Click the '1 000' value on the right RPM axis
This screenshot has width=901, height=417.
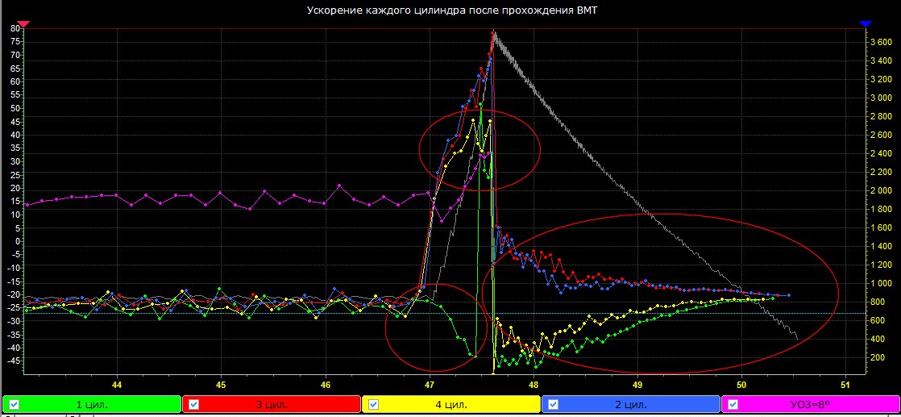[x=881, y=283]
